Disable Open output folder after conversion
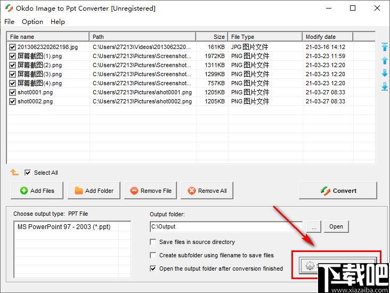 (153, 268)
